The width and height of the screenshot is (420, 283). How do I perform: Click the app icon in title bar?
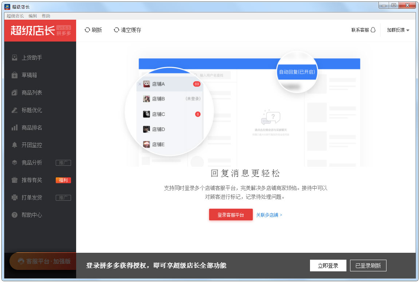coord(8,7)
